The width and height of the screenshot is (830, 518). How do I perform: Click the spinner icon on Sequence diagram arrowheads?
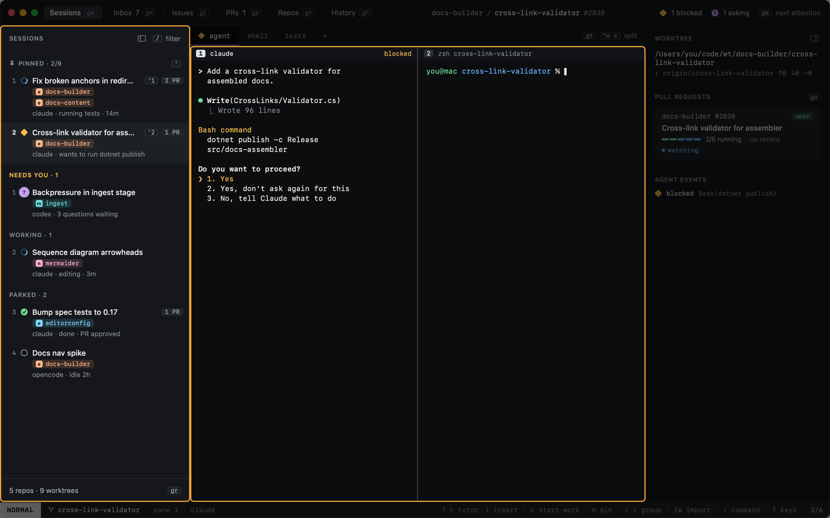click(24, 252)
